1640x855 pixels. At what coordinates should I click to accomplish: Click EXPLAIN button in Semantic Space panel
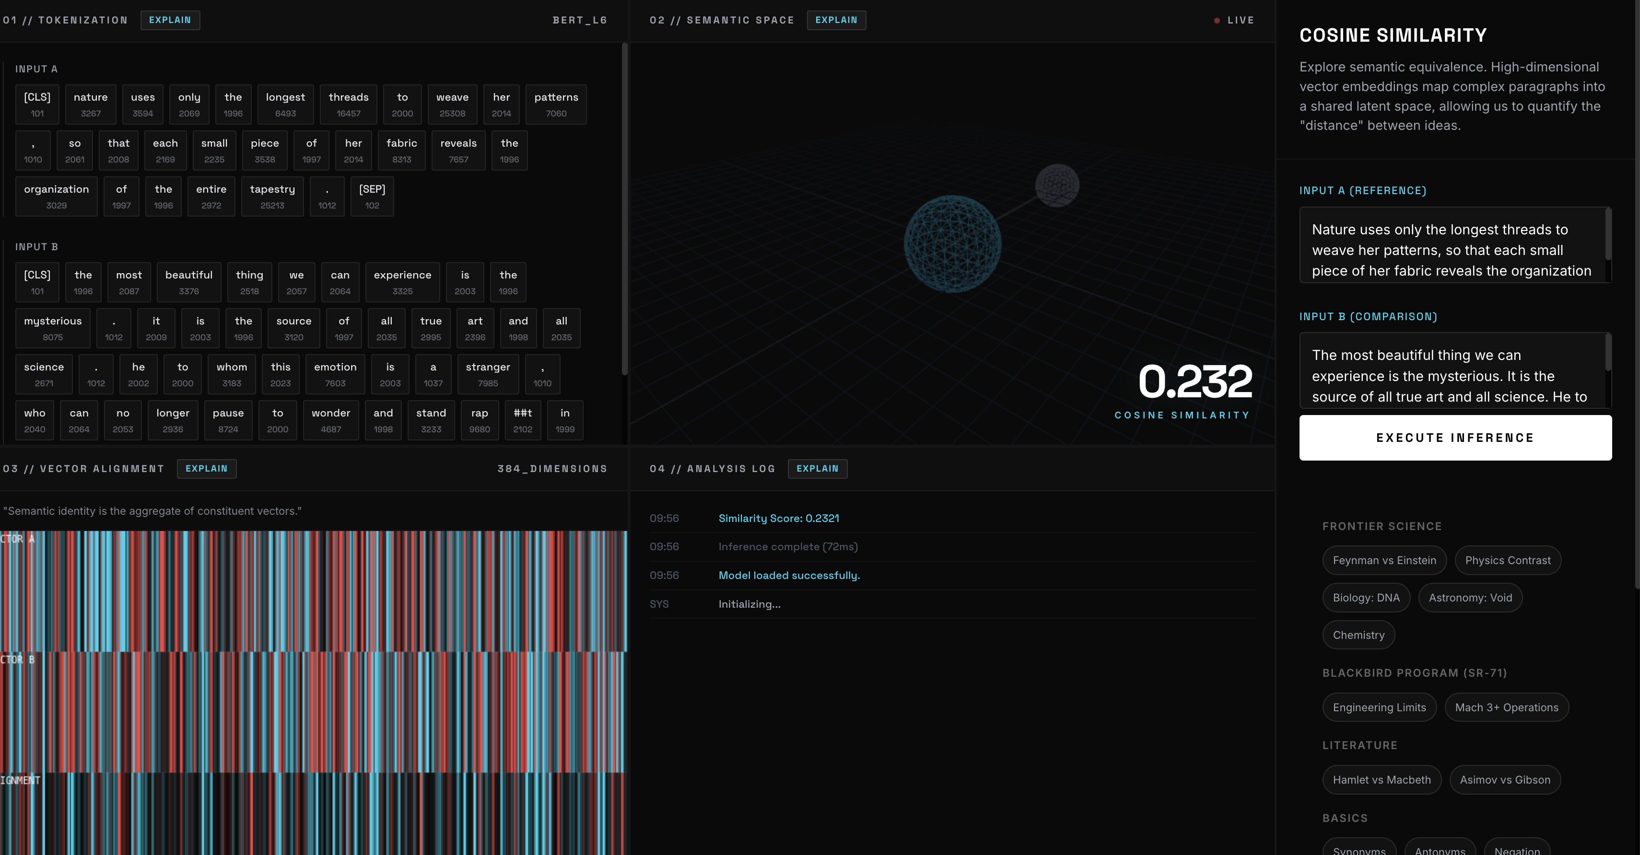point(836,20)
